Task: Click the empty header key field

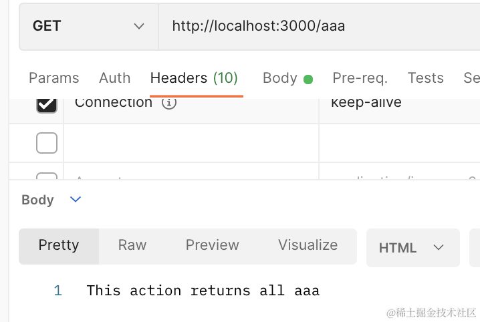Action: tap(191, 143)
